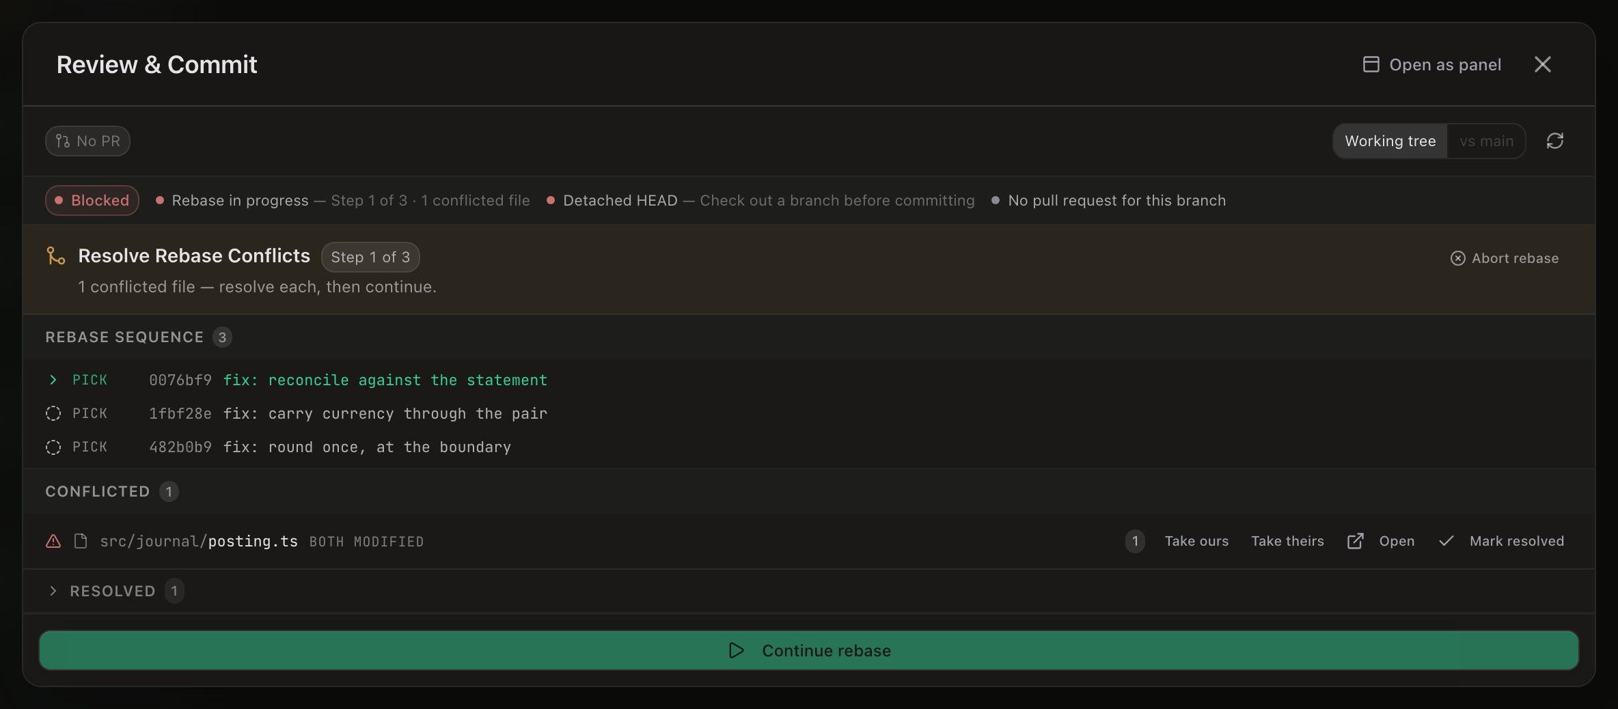Select commit 'fix: carry currency through the pair'
This screenshot has height=709, width=1618.
[x=385, y=413]
